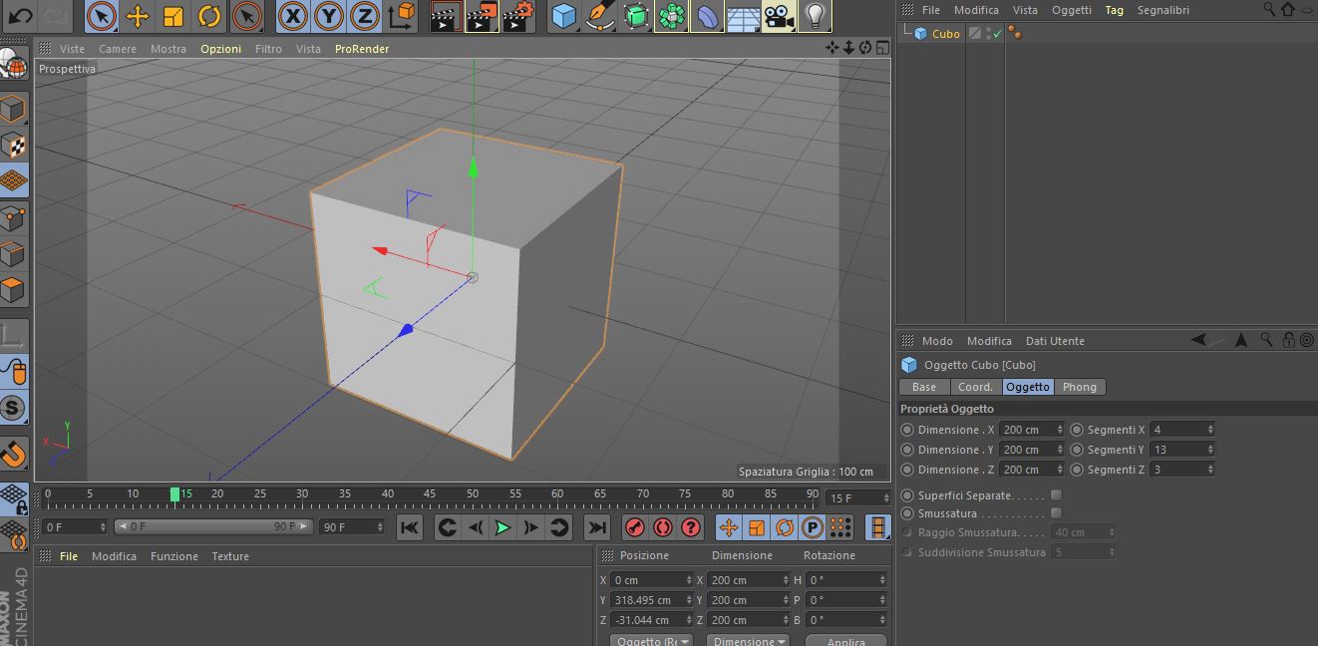Activate the Scale tool in the top toolbar
The height and width of the screenshot is (646, 1318).
[173, 16]
